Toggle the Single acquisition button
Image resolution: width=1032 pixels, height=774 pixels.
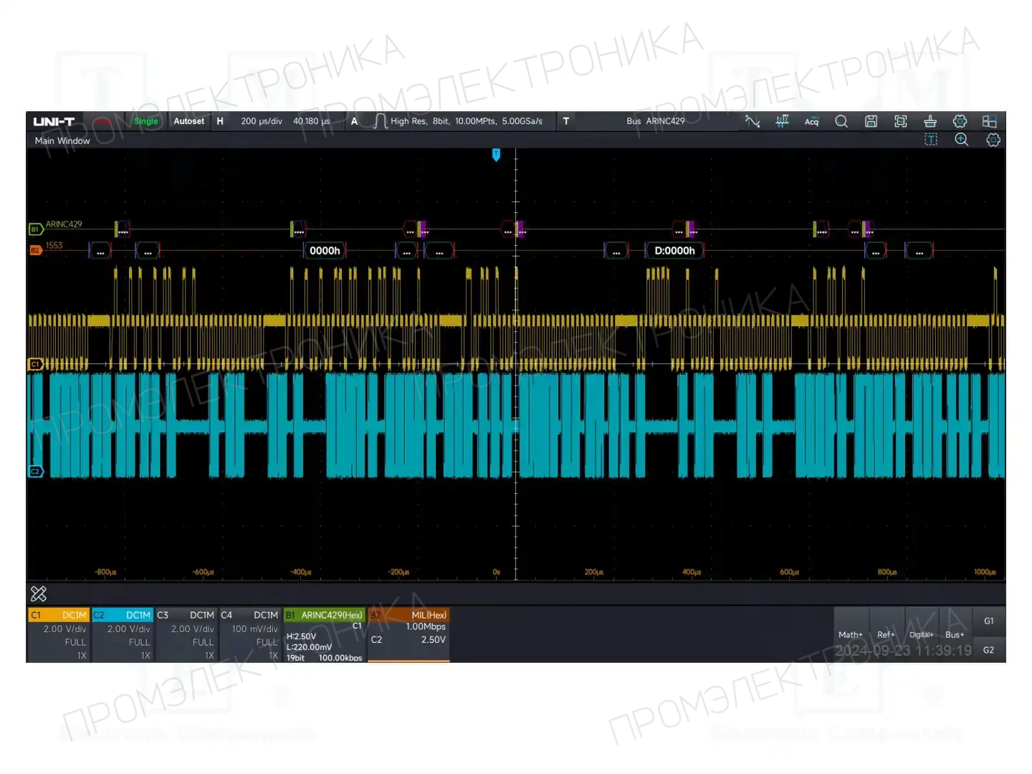click(146, 121)
